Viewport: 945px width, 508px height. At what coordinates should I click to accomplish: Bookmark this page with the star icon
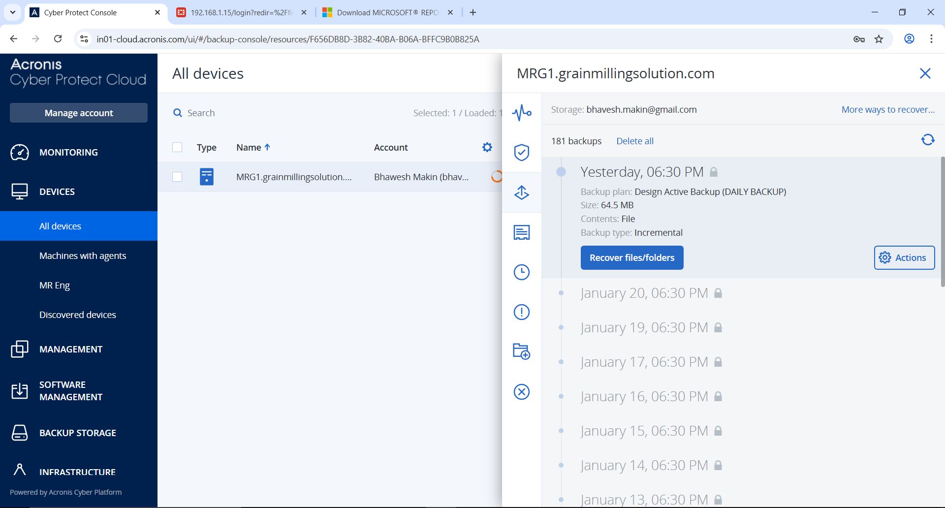coord(879,39)
